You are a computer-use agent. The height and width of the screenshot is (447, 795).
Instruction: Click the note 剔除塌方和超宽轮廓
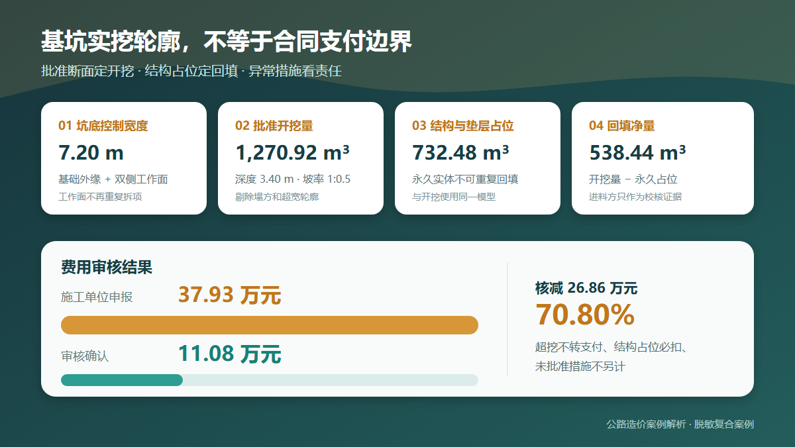[277, 197]
